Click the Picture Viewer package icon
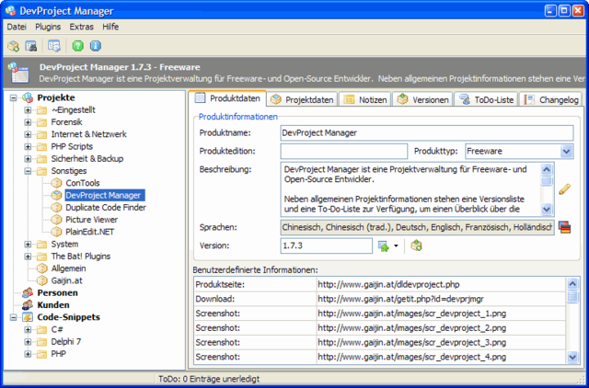Screen dimensions: 589x388 pyautogui.click(x=56, y=220)
